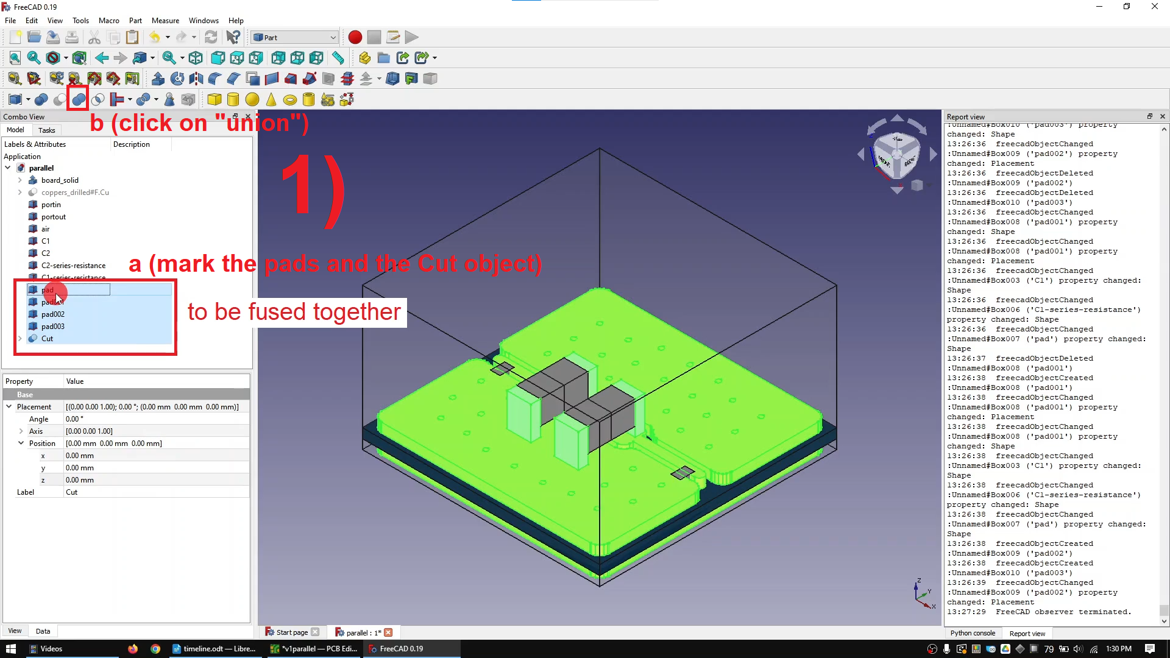This screenshot has width=1170, height=658.
Task: Create a Torus primitive
Action: (289, 101)
